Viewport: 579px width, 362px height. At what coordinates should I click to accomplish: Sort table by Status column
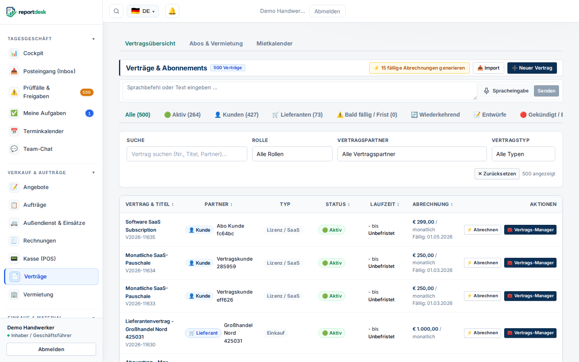tap(338, 204)
